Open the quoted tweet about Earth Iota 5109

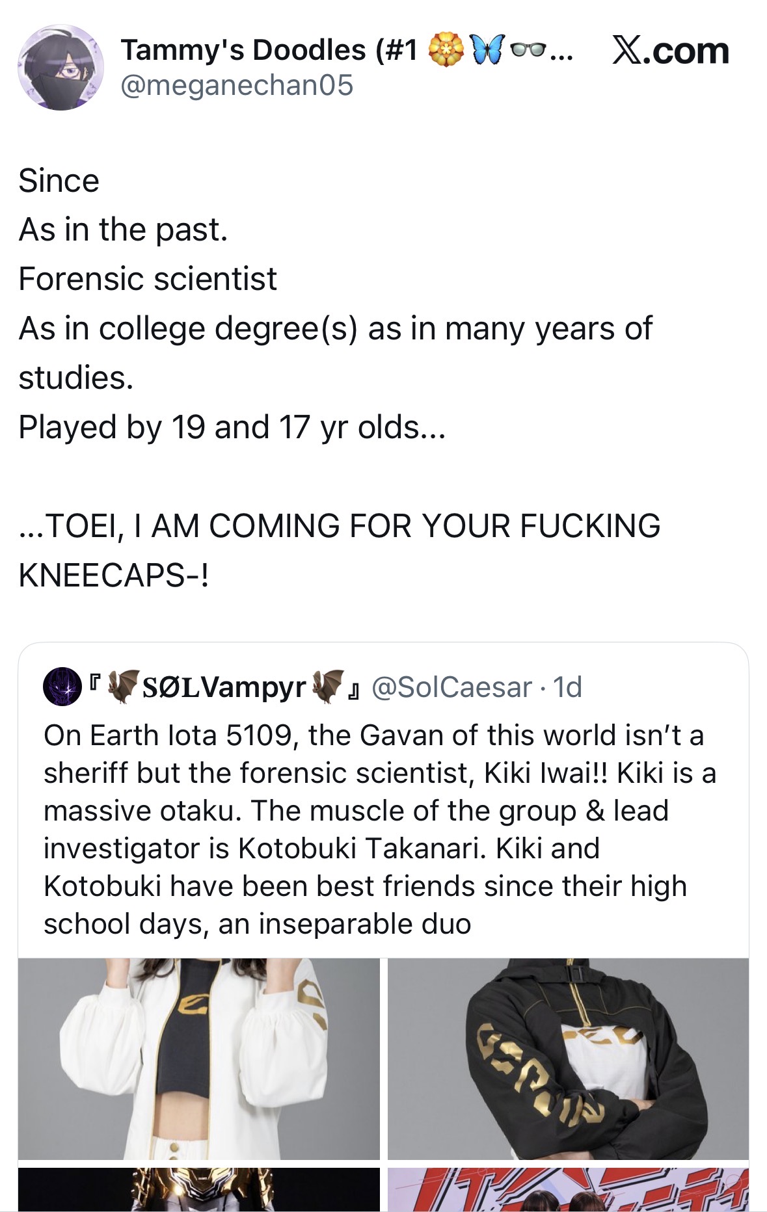[x=377, y=829]
